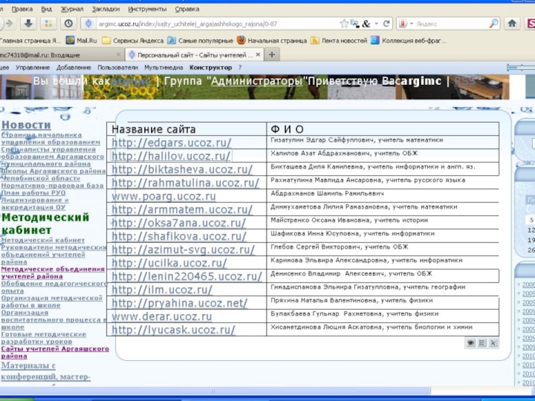Open http://oksa7ana.ucoz.ru/ link
The image size is (535, 401).
(179, 223)
